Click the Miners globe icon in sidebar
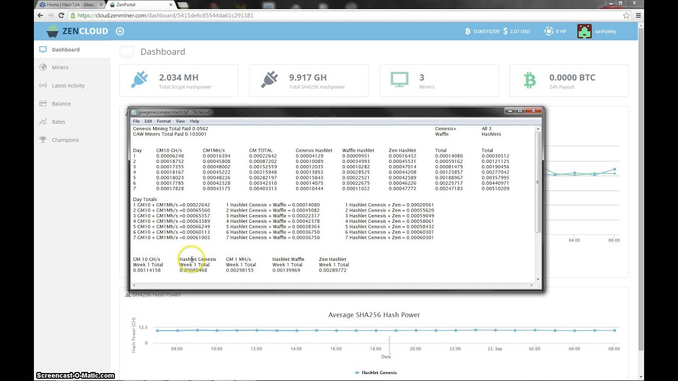Screen dimensions: 678x381 tap(43, 68)
